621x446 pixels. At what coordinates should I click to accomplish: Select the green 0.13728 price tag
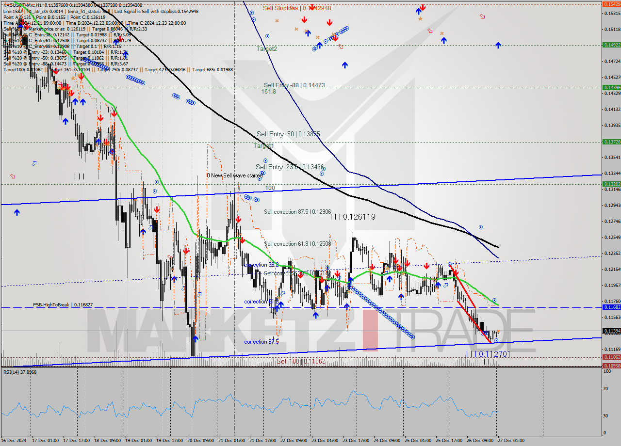(611, 142)
